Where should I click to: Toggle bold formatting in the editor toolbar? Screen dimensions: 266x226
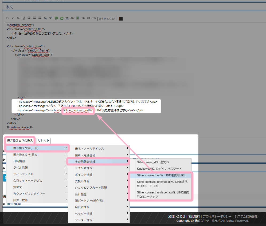tap(7, 18)
